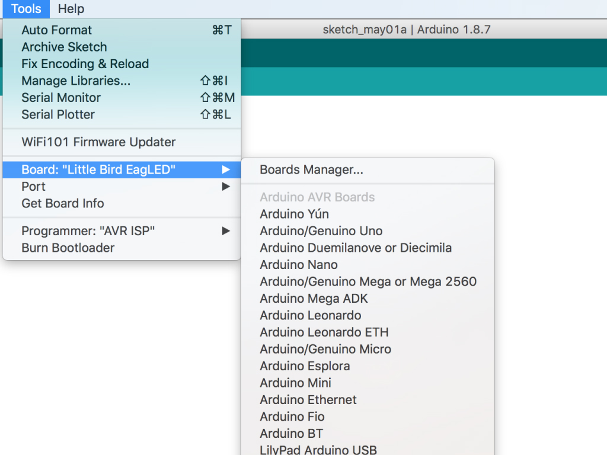This screenshot has width=607, height=455.
Task: Launch the Serial Plotter
Action: point(122,114)
